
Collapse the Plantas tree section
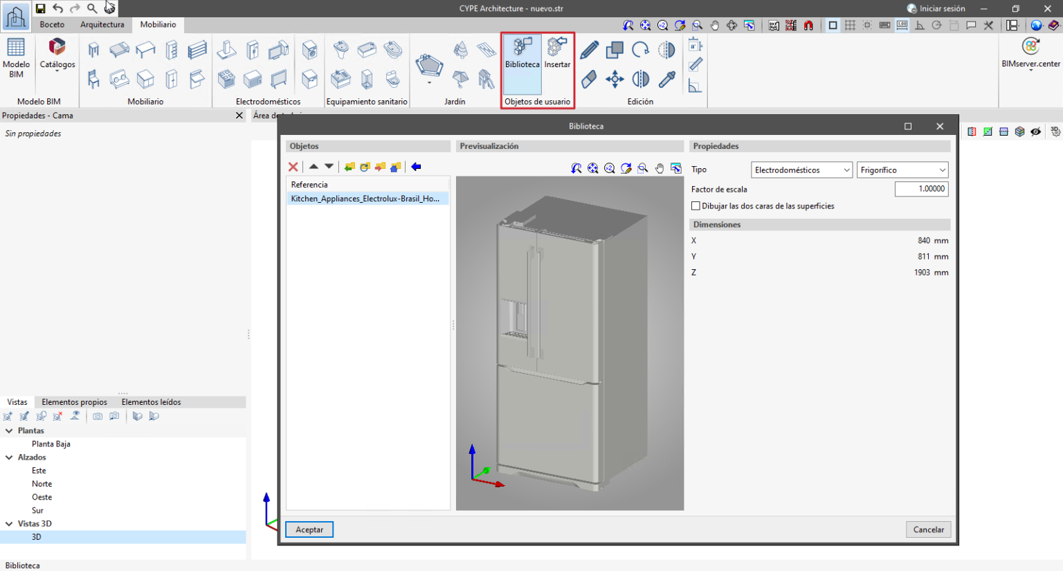tap(10, 430)
